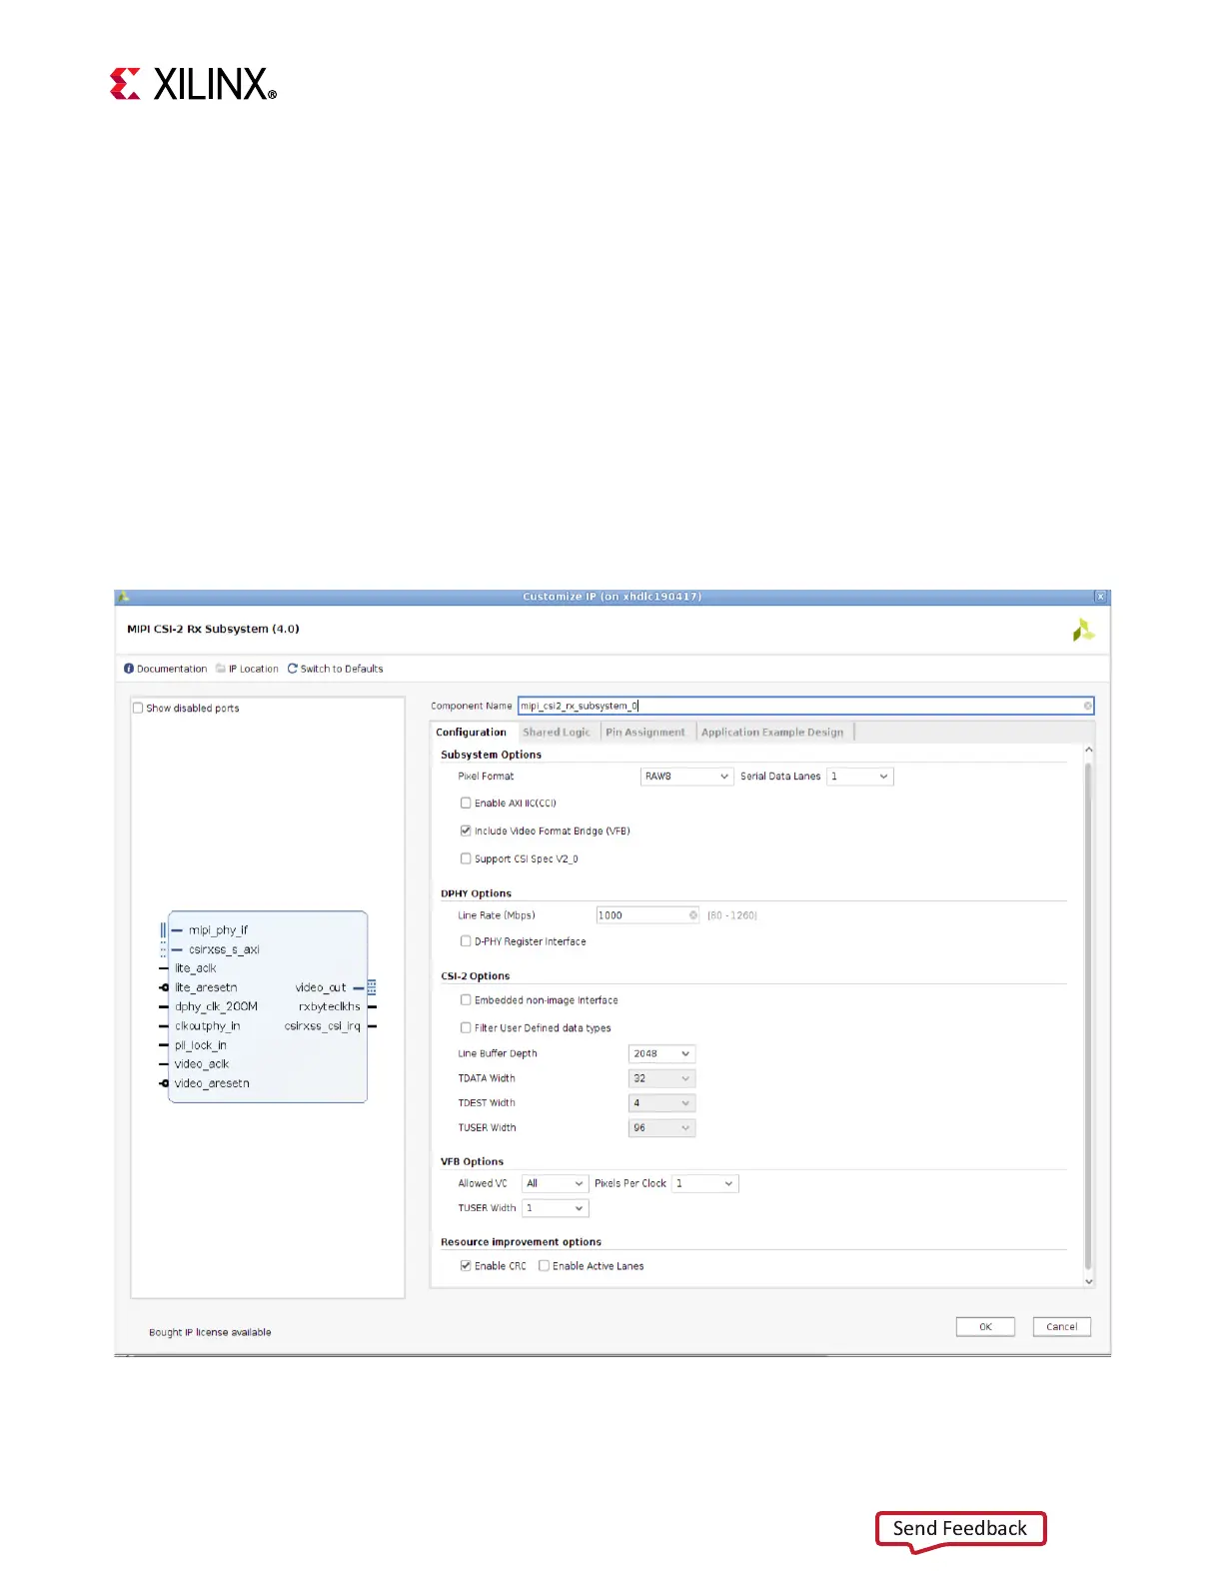Viewport: 1223px width, 1583px height.
Task: Click Switch to Defaults link
Action: click(342, 669)
